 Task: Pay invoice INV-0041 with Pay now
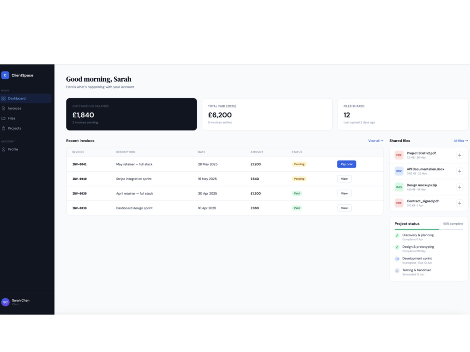click(346, 164)
